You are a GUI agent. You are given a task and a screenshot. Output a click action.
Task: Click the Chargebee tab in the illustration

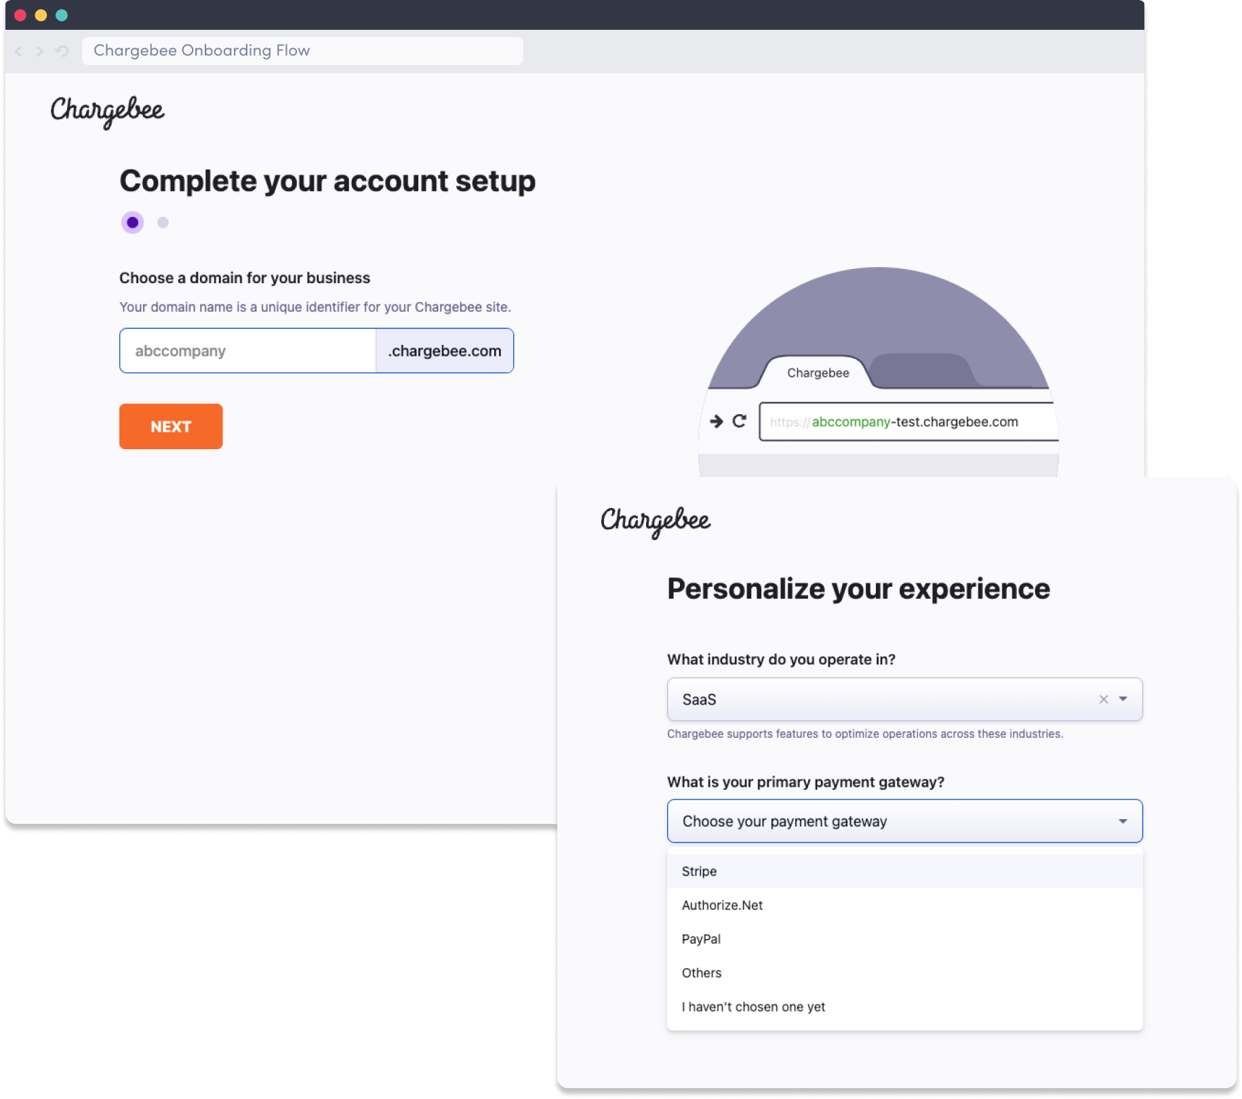pyautogui.click(x=818, y=373)
